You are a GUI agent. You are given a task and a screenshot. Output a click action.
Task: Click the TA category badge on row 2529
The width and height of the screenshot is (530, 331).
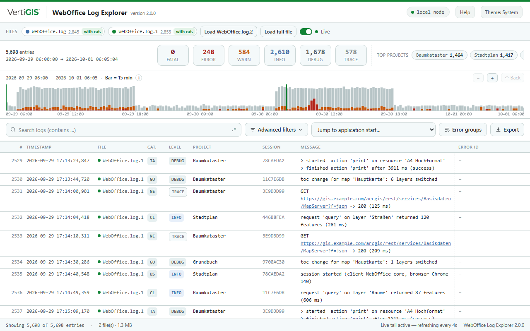pyautogui.click(x=152, y=161)
